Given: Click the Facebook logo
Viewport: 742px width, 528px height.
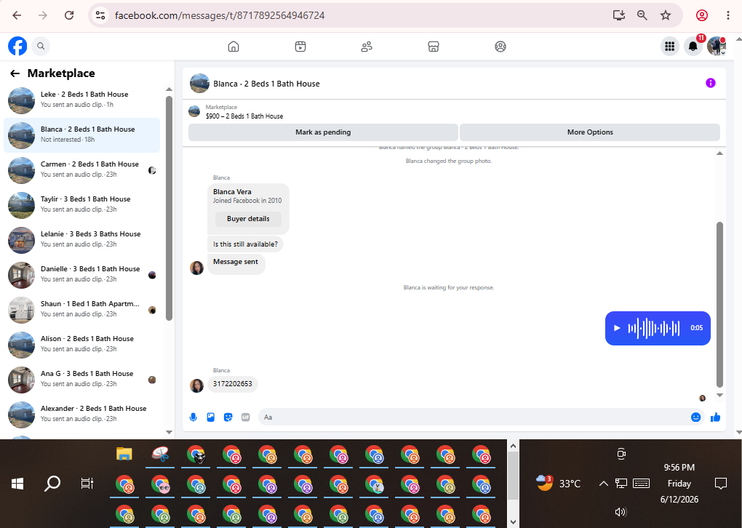Looking at the screenshot, I should [17, 46].
